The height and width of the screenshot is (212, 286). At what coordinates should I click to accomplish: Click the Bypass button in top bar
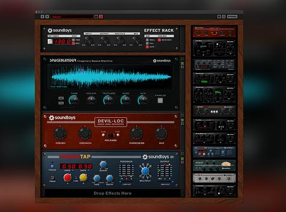pos(232,16)
